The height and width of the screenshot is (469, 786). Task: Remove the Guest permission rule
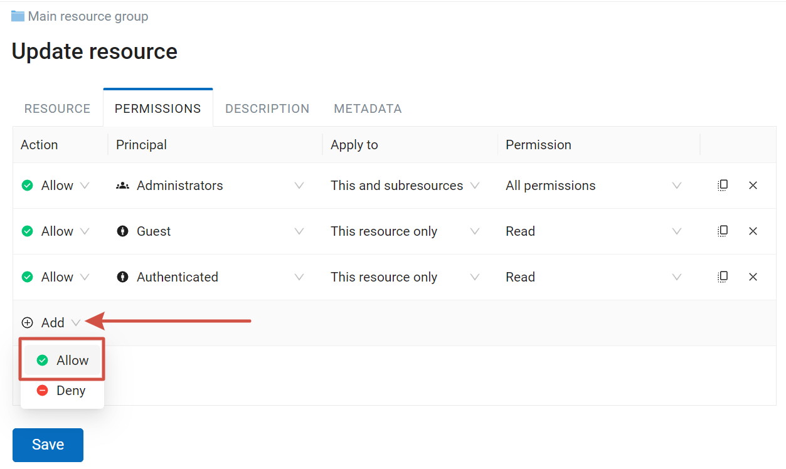pyautogui.click(x=753, y=231)
